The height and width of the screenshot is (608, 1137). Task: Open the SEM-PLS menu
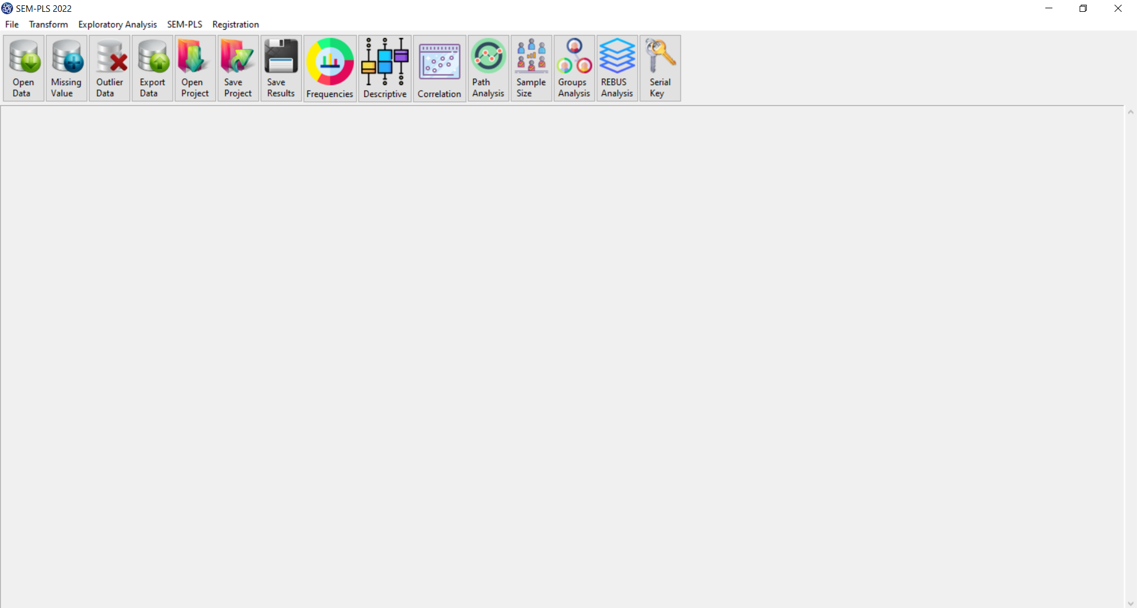pos(185,24)
